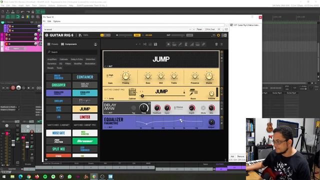Open the Edit menu in FX window

tap(49, 21)
